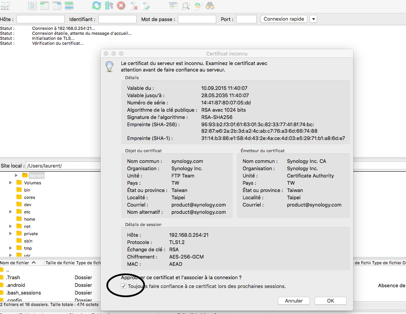
Task: Select the laurent folder label in tree
Action: coord(36,176)
